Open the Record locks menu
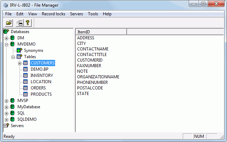The width and height of the screenshot is (227, 142). click(53, 14)
